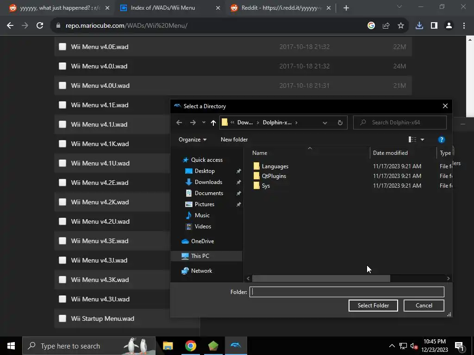Screen dimensions: 474x355
Task: Open File Explorer from taskbar
Action: pos(168,346)
